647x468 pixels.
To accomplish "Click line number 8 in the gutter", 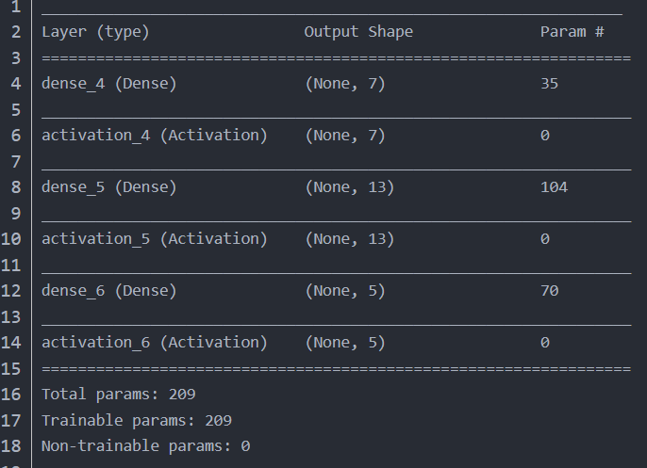I will (15, 187).
